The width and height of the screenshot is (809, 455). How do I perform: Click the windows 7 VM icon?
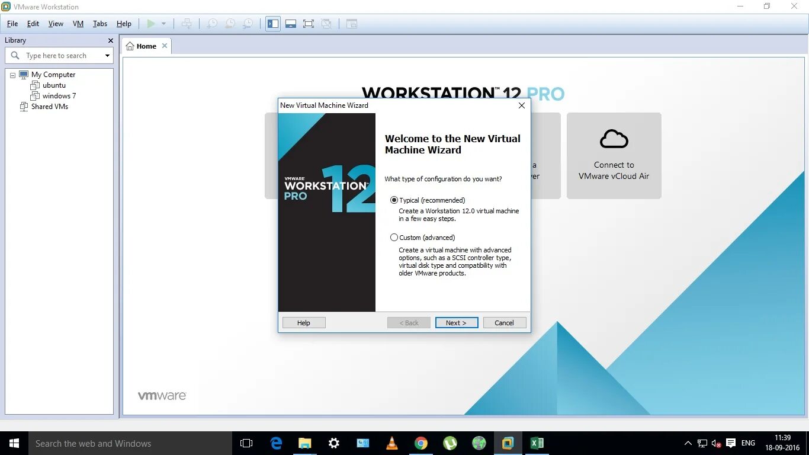(35, 96)
